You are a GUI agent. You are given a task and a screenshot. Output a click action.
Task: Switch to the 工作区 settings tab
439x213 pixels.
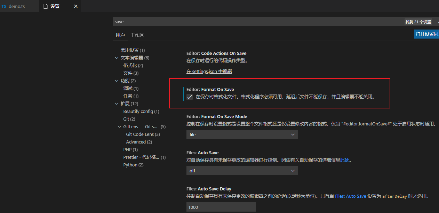click(x=137, y=35)
